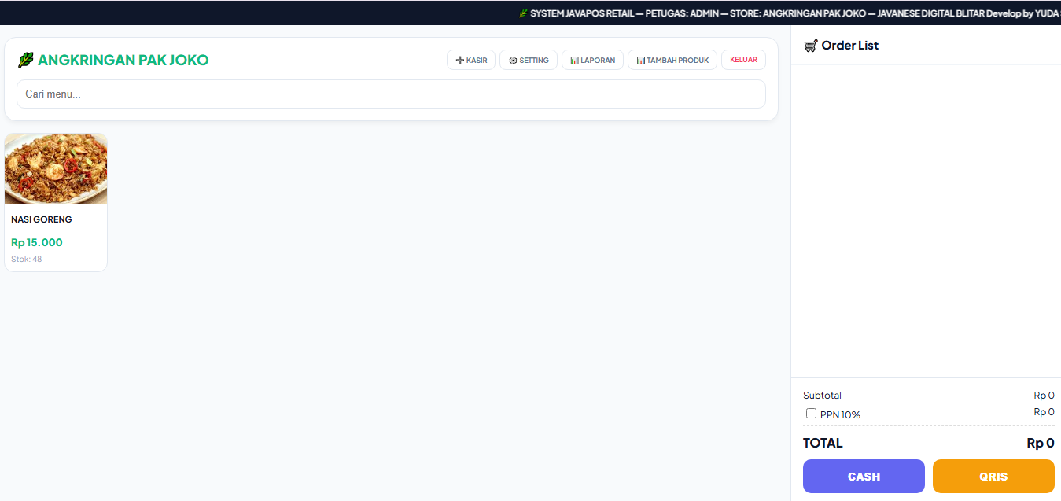Click the Rp 15.000 price

pyautogui.click(x=37, y=242)
